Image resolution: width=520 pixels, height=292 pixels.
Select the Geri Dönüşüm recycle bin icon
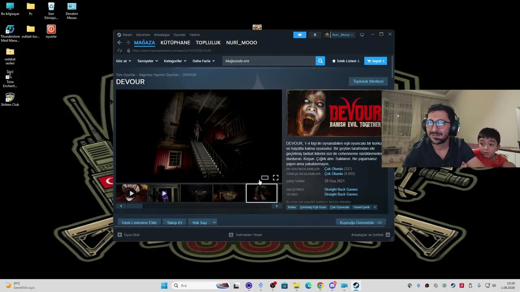click(51, 11)
